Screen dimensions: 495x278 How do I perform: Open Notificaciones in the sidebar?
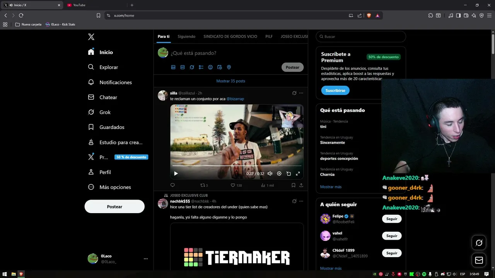(110, 82)
